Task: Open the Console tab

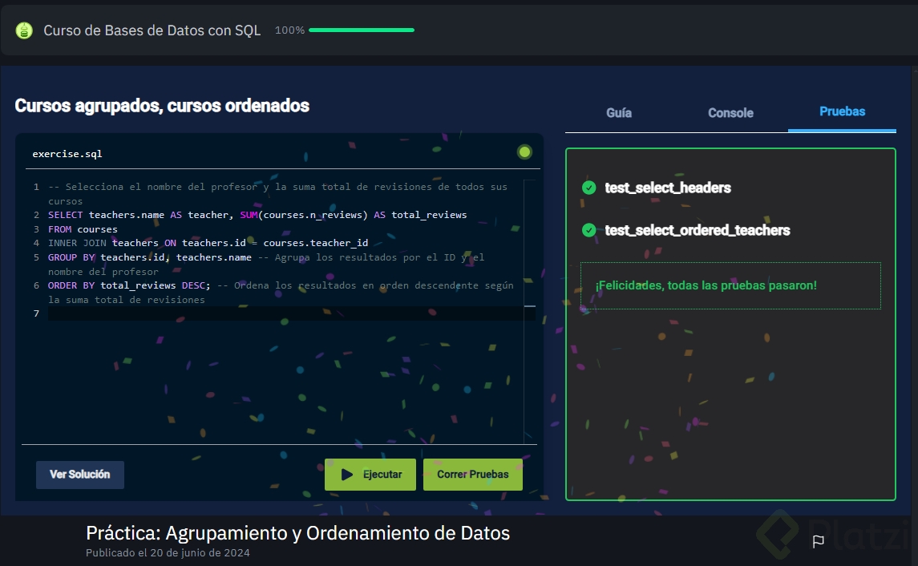Action: point(730,113)
